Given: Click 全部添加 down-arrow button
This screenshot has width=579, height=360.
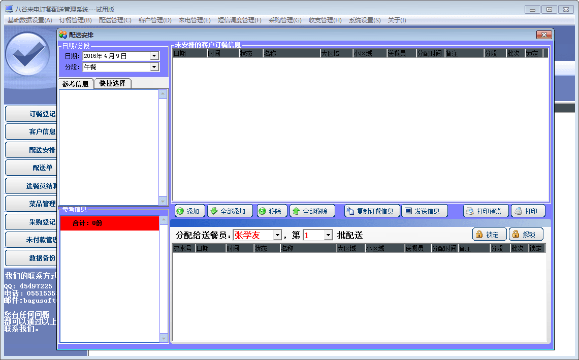Looking at the screenshot, I should coord(230,211).
